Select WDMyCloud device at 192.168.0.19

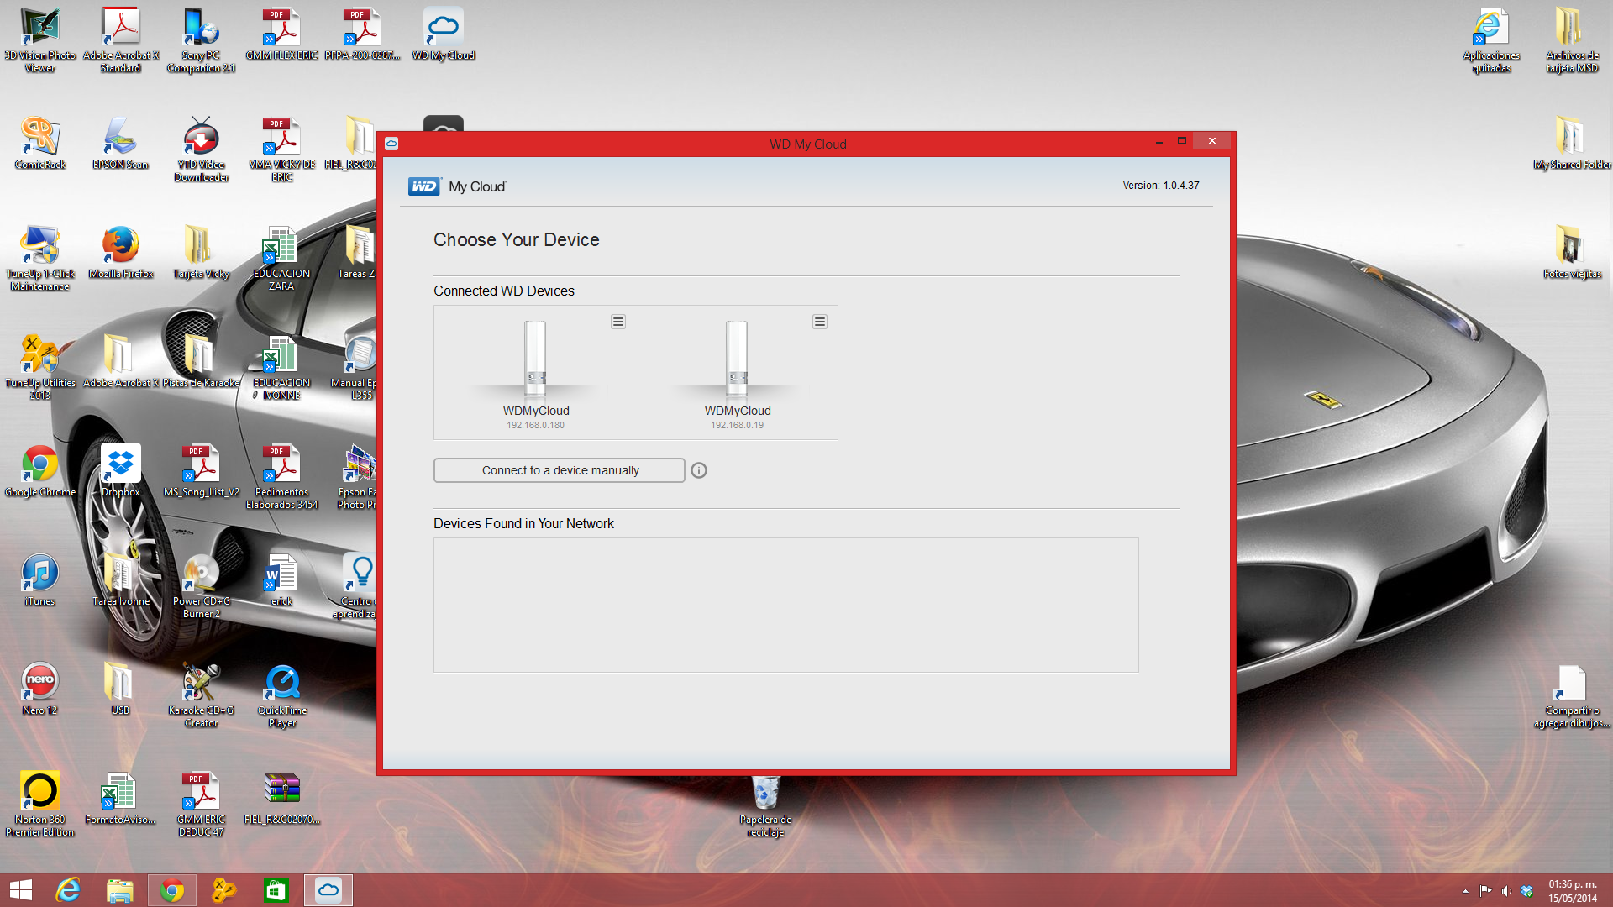click(x=738, y=374)
